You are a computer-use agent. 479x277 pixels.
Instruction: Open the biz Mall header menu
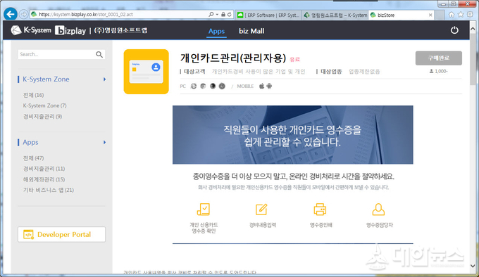coord(251,31)
